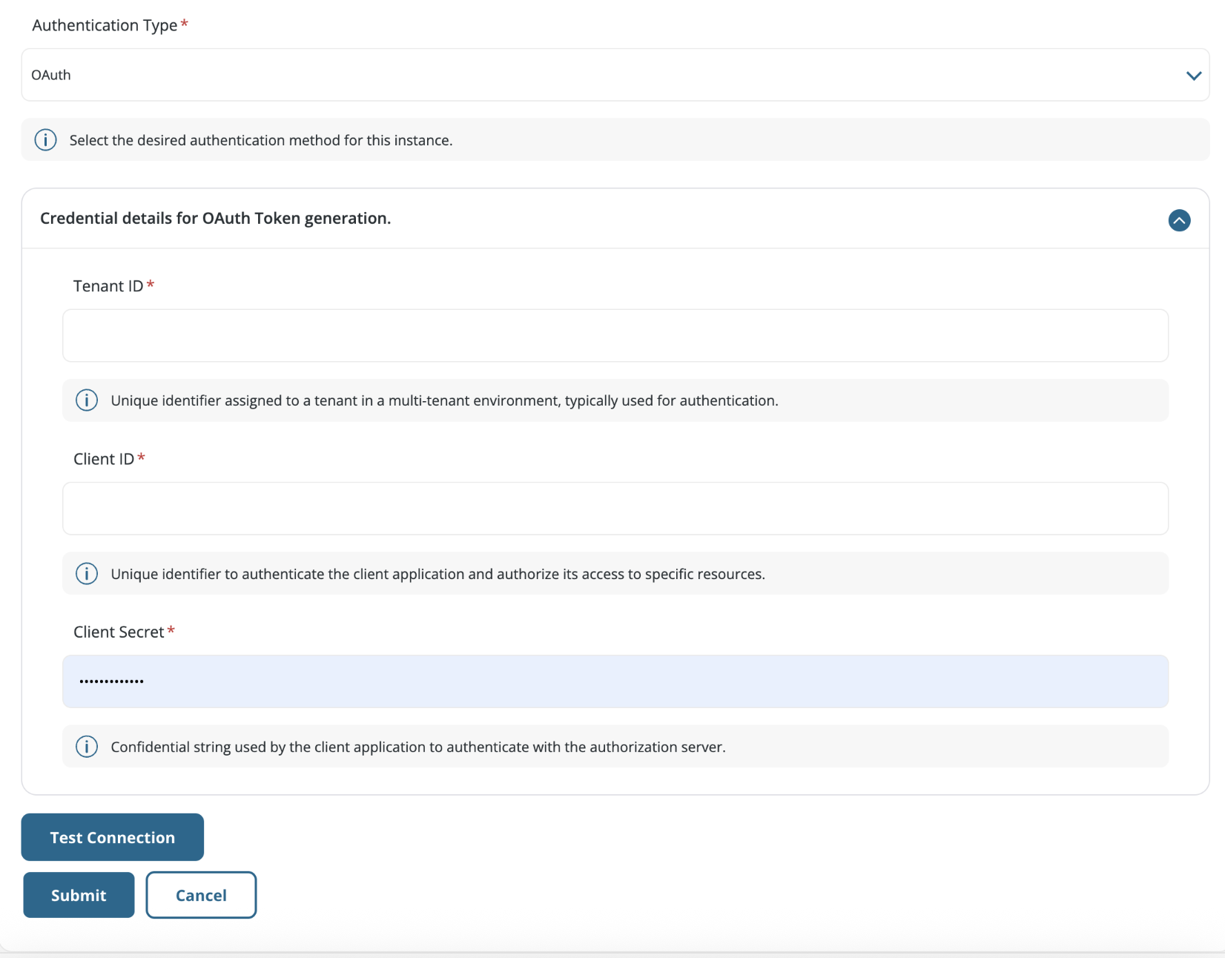
Task: Collapse the OAuth credential details section
Action: tap(1179, 220)
